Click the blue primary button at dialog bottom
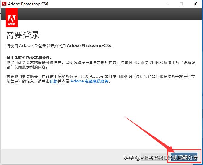Screen dimensions: 203x165 pos(184,157)
